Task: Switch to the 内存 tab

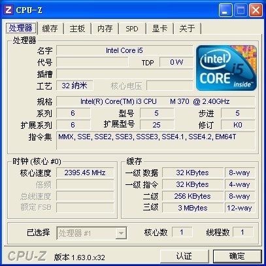Action: tap(105, 29)
